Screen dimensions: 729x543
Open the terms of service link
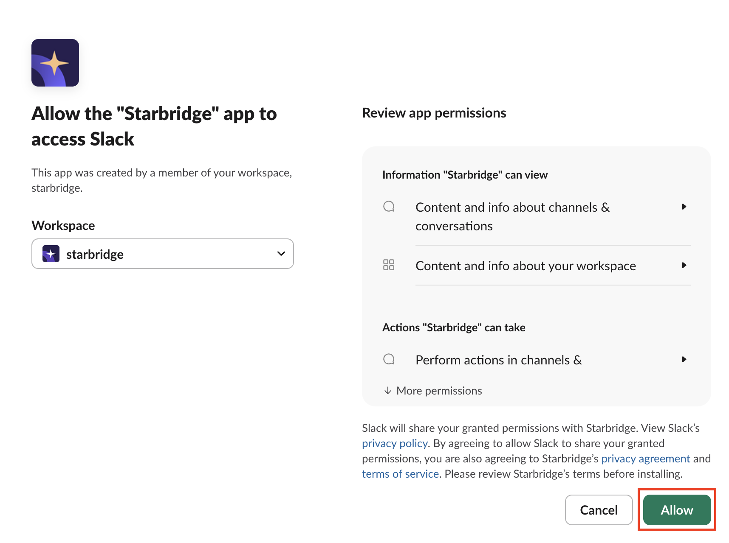(400, 474)
